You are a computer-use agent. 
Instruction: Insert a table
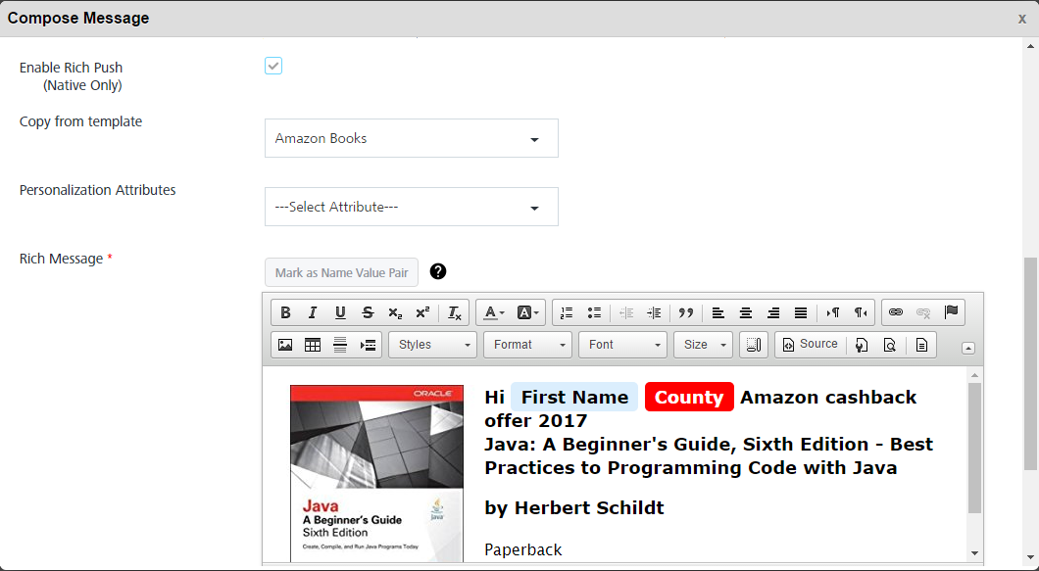click(x=313, y=345)
